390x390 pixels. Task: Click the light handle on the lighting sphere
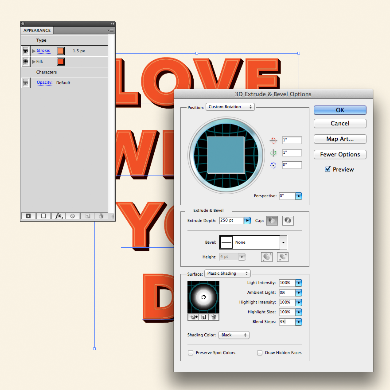[203, 297]
